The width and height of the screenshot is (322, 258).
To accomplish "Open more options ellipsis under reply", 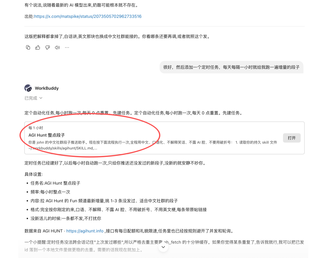I will tap(67, 48).
